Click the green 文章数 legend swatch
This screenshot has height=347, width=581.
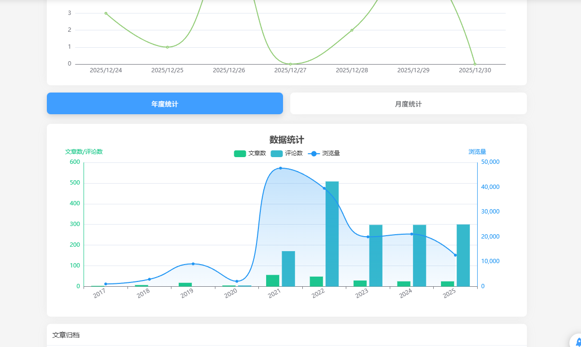[240, 153]
